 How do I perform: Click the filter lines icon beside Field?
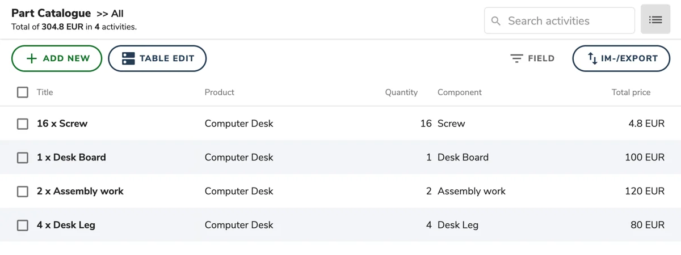click(516, 58)
